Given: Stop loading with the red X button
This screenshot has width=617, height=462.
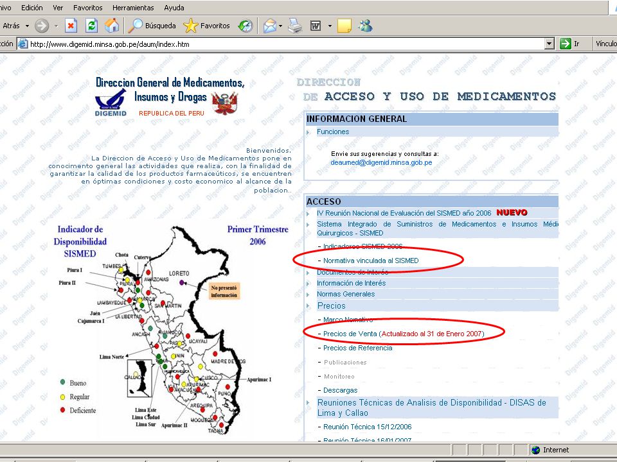Looking at the screenshot, I should (71, 26).
